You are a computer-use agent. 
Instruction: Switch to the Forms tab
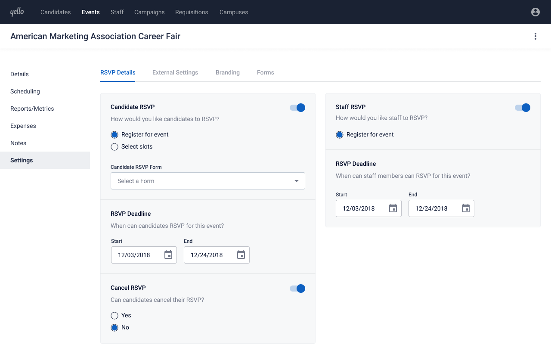(266, 72)
